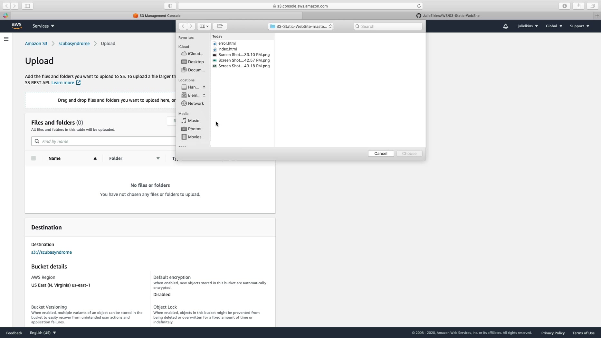Open Documents folder in sidebar

pyautogui.click(x=193, y=70)
